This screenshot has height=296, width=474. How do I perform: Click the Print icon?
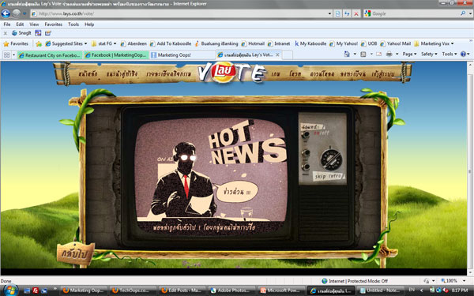pos(389,54)
